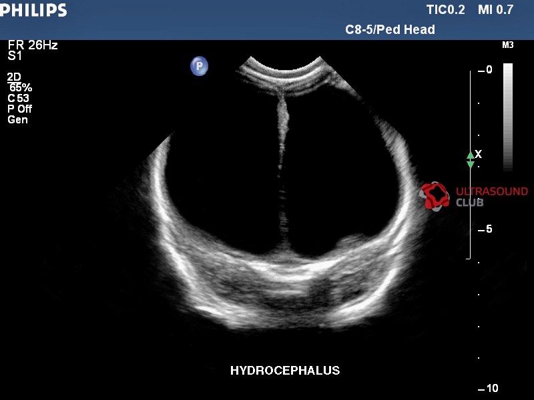
Task: Click the MI 0.7 mechanical index value
Action: point(495,9)
